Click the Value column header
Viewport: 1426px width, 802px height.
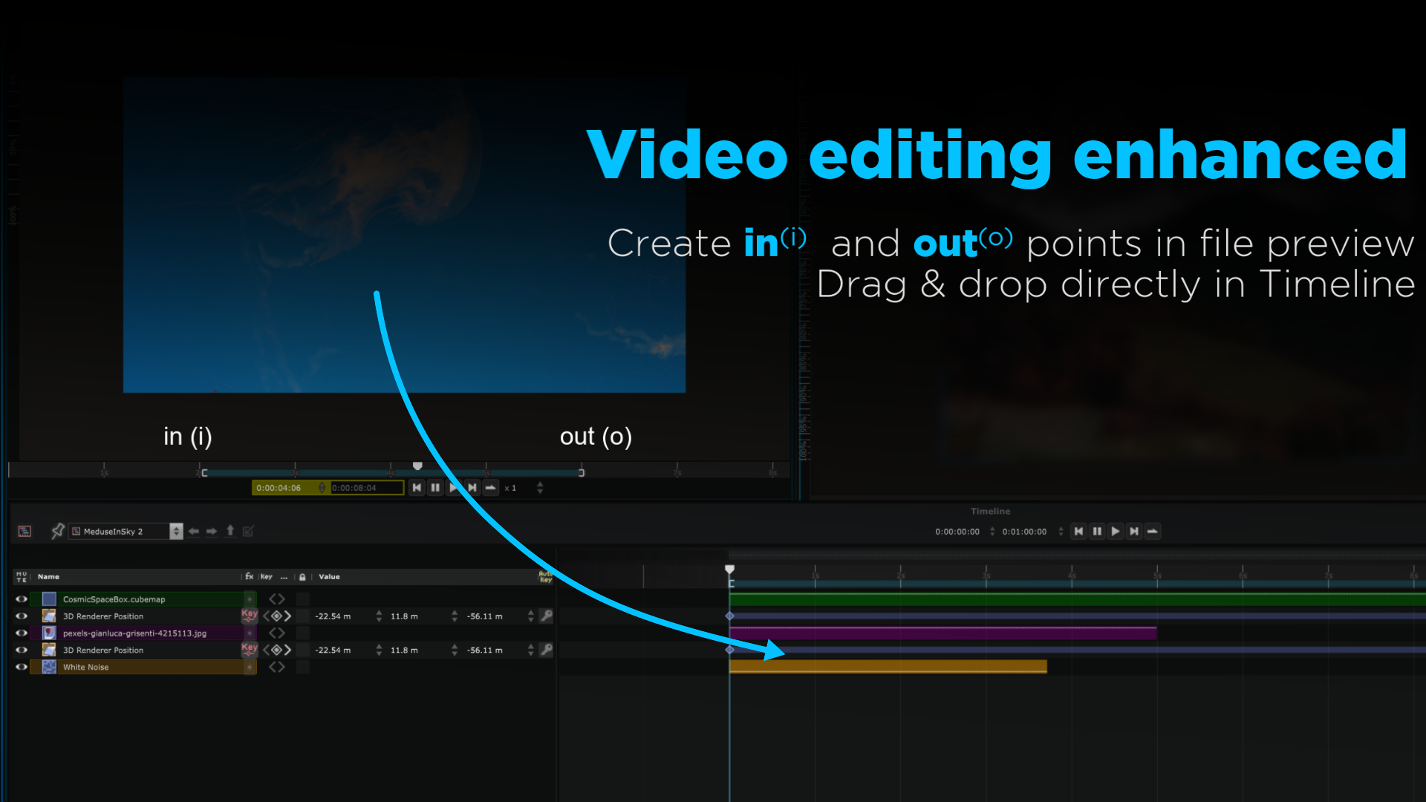click(x=329, y=577)
